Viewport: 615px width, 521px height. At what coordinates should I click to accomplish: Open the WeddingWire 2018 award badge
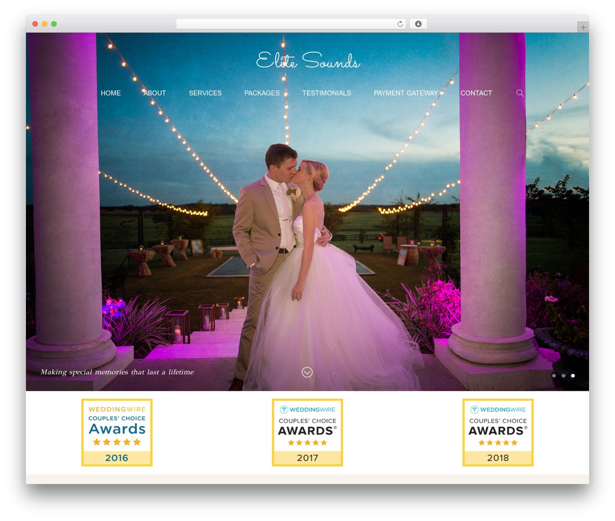click(498, 433)
